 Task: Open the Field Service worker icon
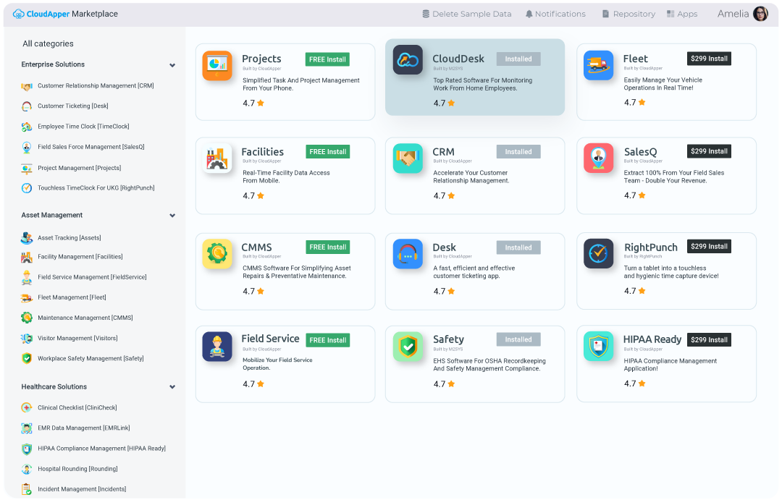coord(217,347)
